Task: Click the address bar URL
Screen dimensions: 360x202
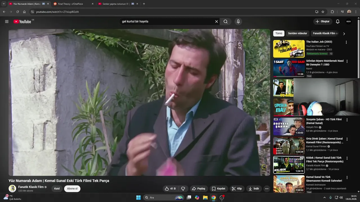Action: click(x=57, y=12)
